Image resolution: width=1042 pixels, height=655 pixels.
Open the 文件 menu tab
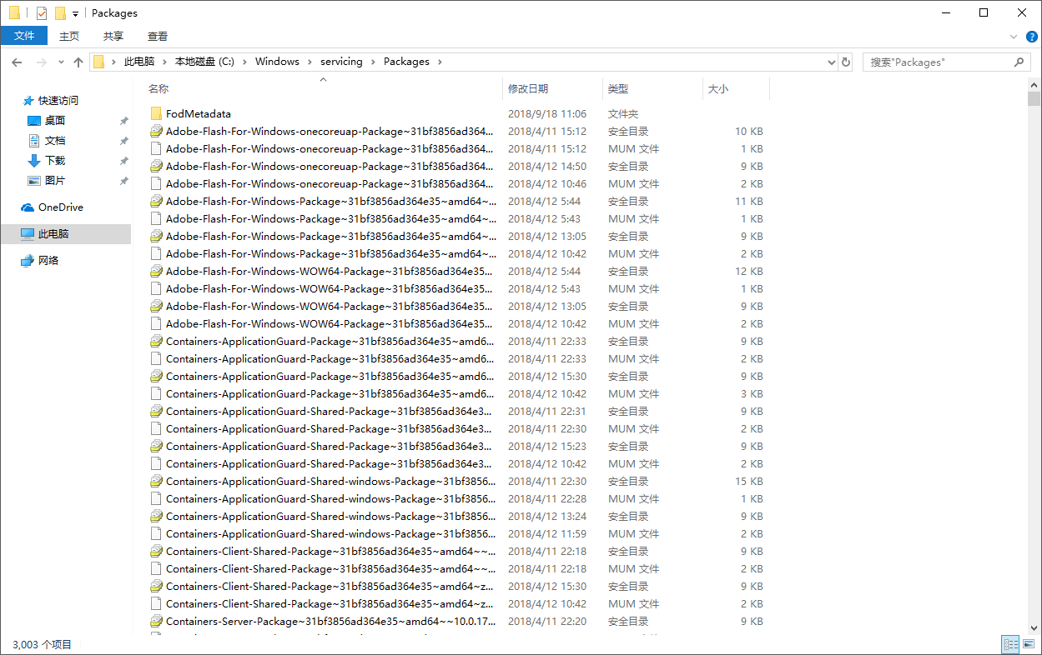click(x=24, y=36)
